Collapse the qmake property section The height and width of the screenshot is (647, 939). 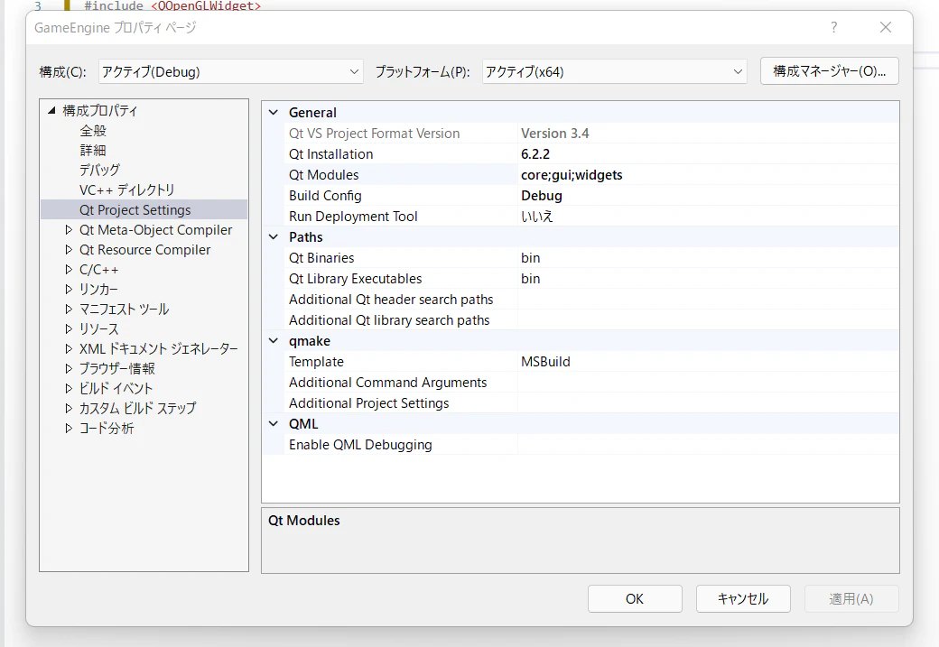274,340
